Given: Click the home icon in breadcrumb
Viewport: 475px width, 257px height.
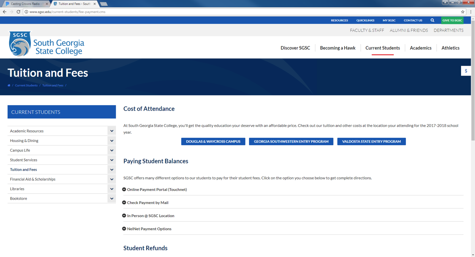Looking at the screenshot, I should pos(9,85).
